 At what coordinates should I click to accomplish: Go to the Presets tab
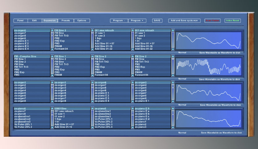click(66, 21)
